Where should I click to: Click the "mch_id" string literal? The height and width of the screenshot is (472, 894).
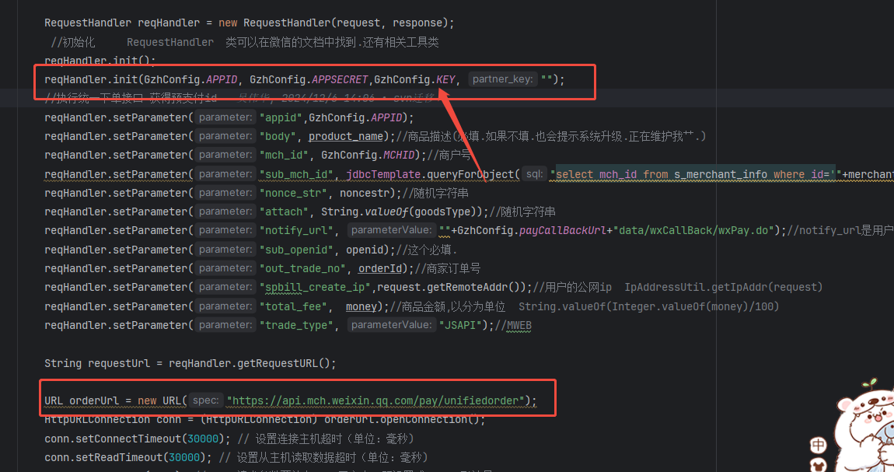click(284, 155)
